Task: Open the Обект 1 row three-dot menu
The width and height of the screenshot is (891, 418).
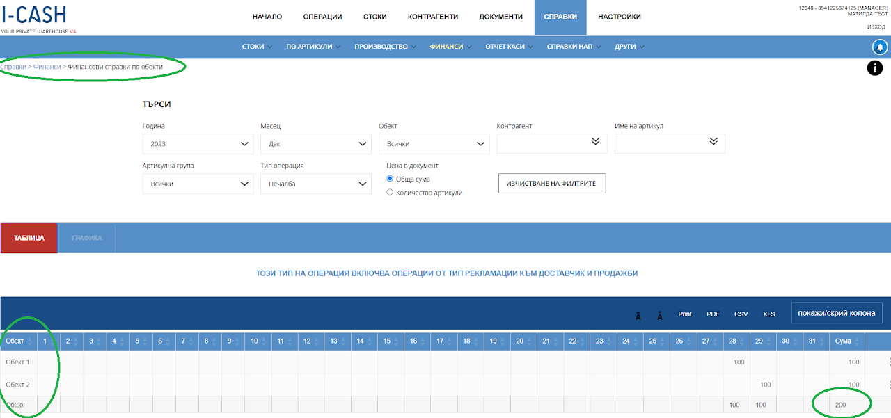Action: (x=889, y=362)
